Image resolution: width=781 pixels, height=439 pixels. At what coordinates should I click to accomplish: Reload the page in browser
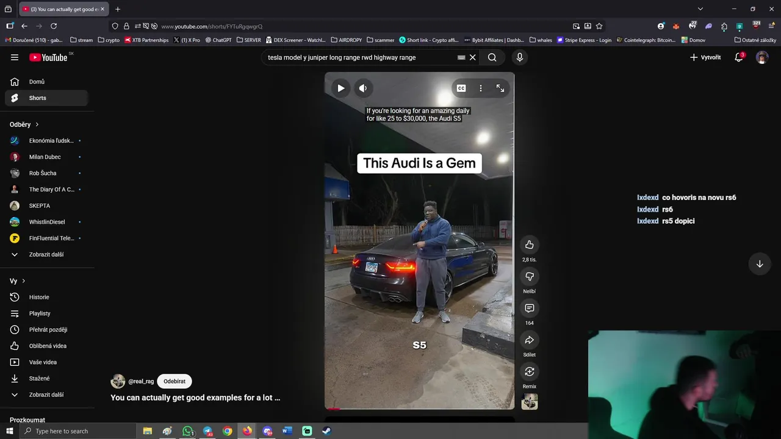coord(54,26)
